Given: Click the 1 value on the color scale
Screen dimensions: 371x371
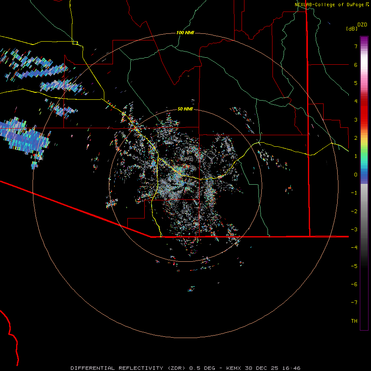Looking at the screenshot, I should pyautogui.click(x=356, y=156).
